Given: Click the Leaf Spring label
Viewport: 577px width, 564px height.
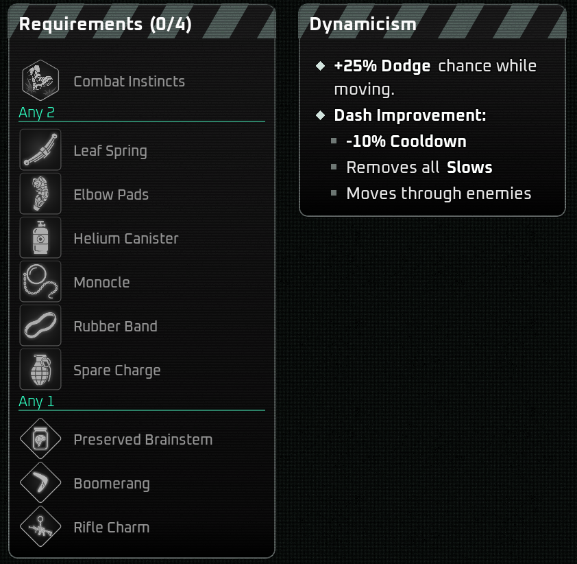Looking at the screenshot, I should point(110,151).
